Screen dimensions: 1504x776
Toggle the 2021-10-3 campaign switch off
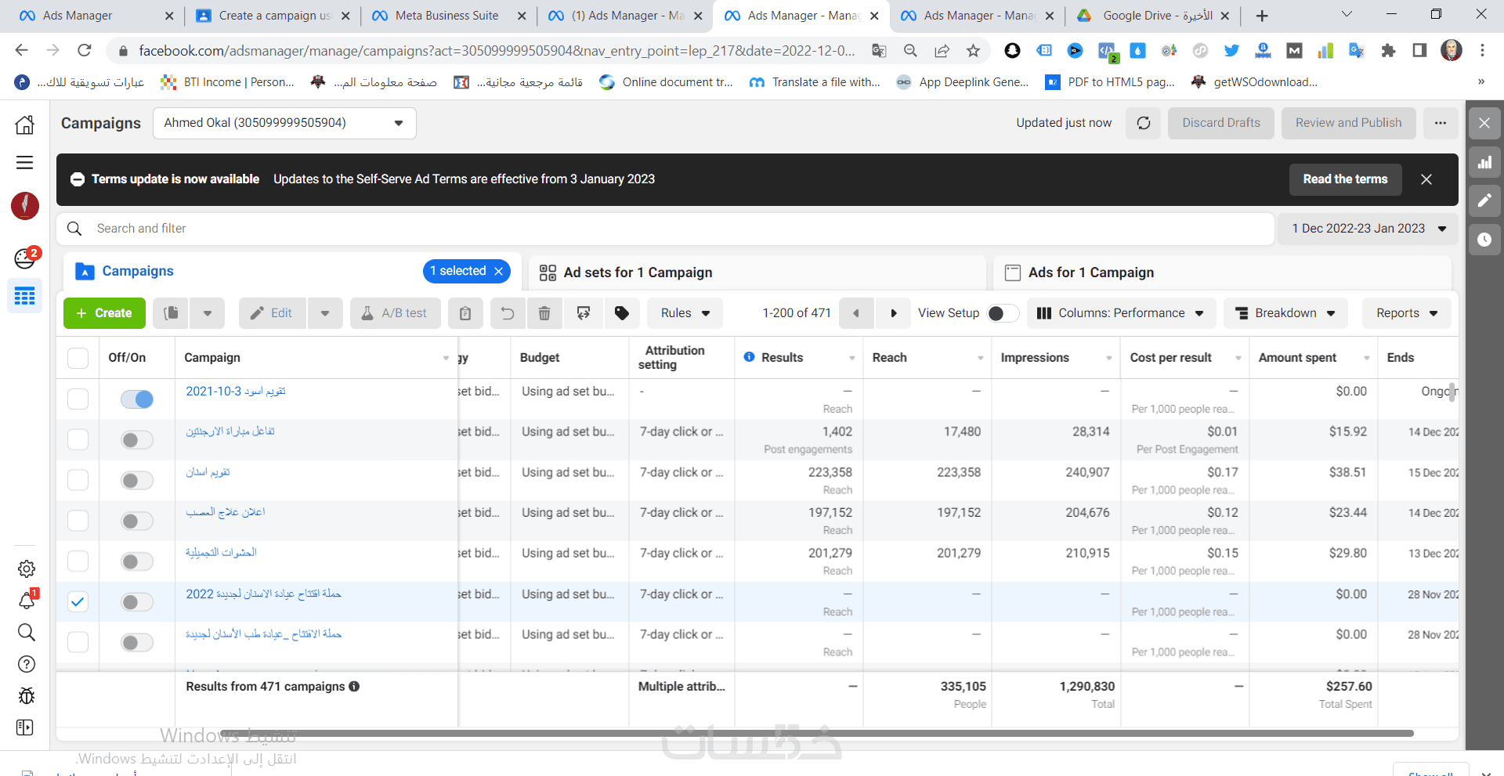[137, 399]
